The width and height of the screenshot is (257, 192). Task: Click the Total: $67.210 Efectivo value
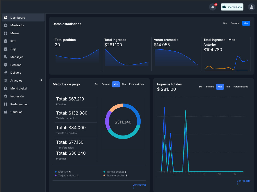(x=70, y=99)
